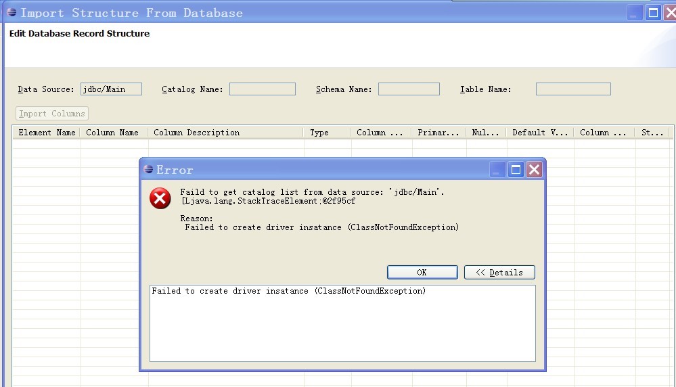Click the red error X icon
The image size is (676, 387).
pyautogui.click(x=160, y=198)
